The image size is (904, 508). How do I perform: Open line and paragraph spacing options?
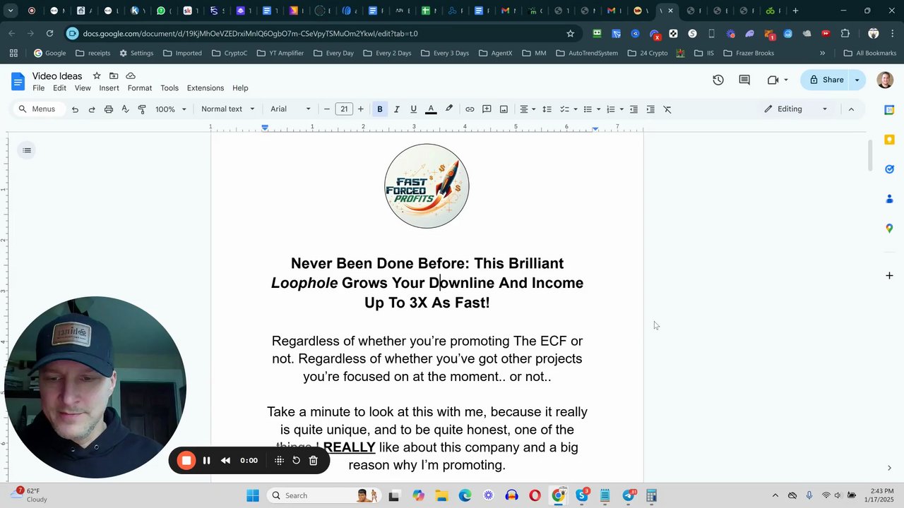click(x=547, y=109)
